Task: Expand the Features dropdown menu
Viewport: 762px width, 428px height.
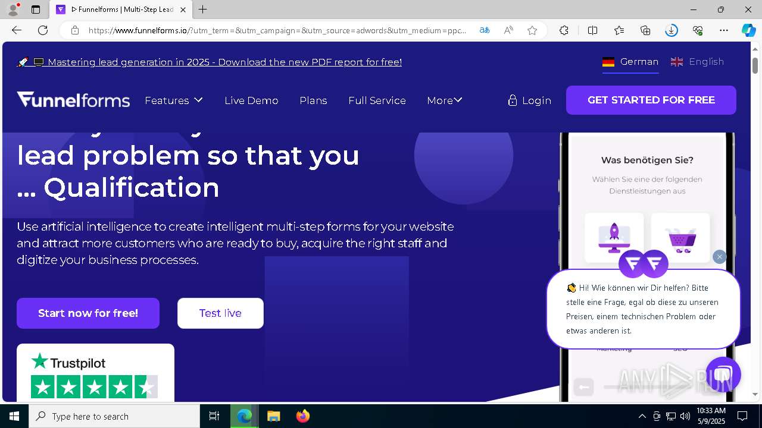Action: coord(174,100)
